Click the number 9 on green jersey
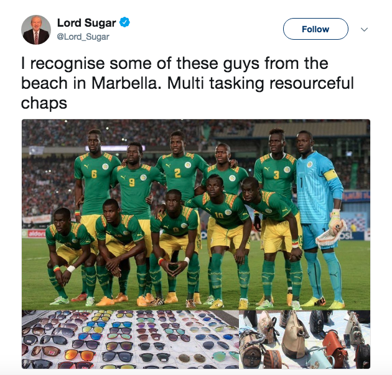392x375 pixels. pos(131,183)
